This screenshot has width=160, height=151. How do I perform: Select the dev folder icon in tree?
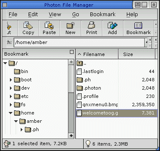tap(17, 88)
